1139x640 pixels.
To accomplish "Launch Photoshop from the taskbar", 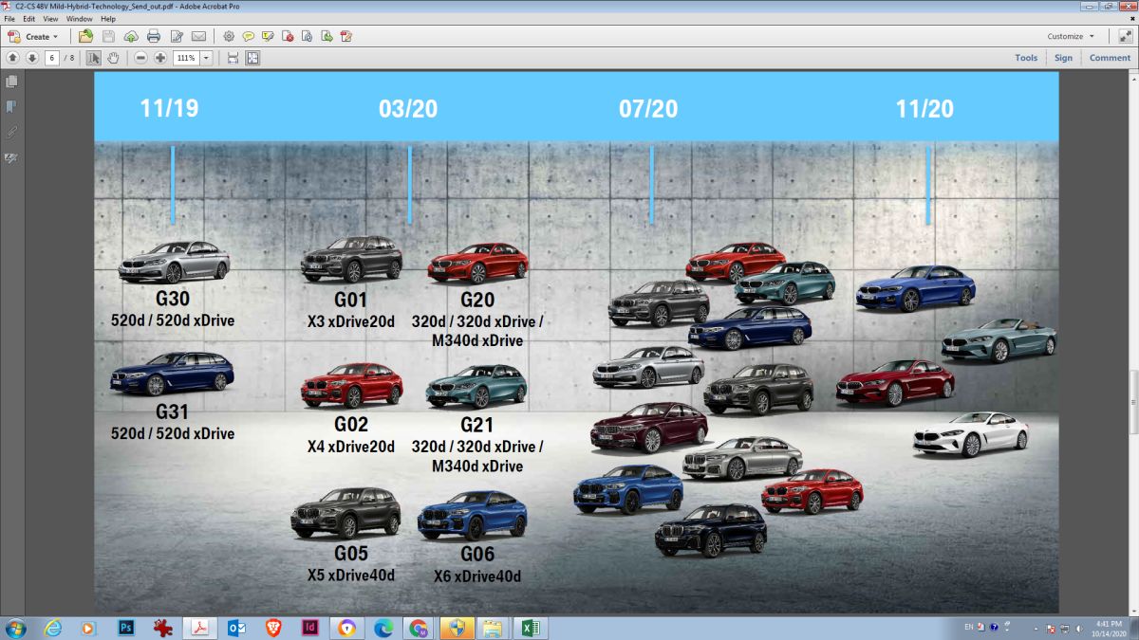I will coord(126,628).
